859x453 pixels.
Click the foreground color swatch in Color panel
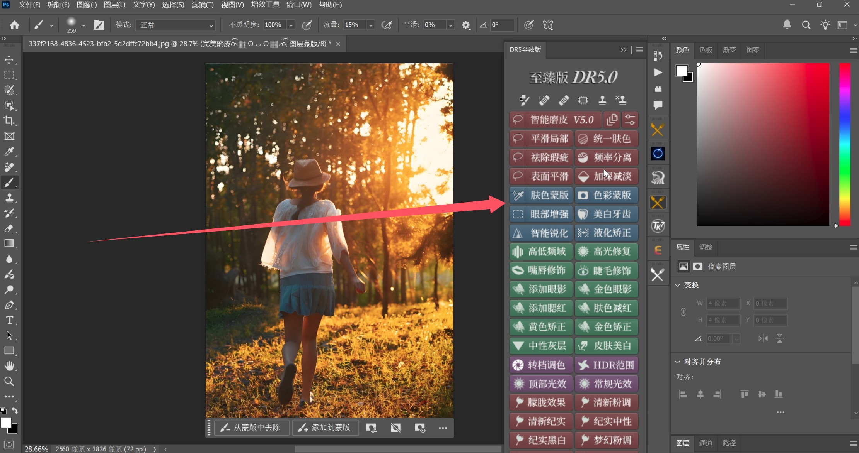682,71
